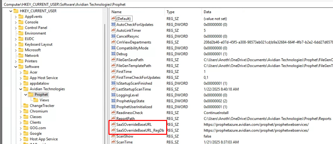
Task: Click the string icon beside (Default) value
Action: click(x=113, y=19)
